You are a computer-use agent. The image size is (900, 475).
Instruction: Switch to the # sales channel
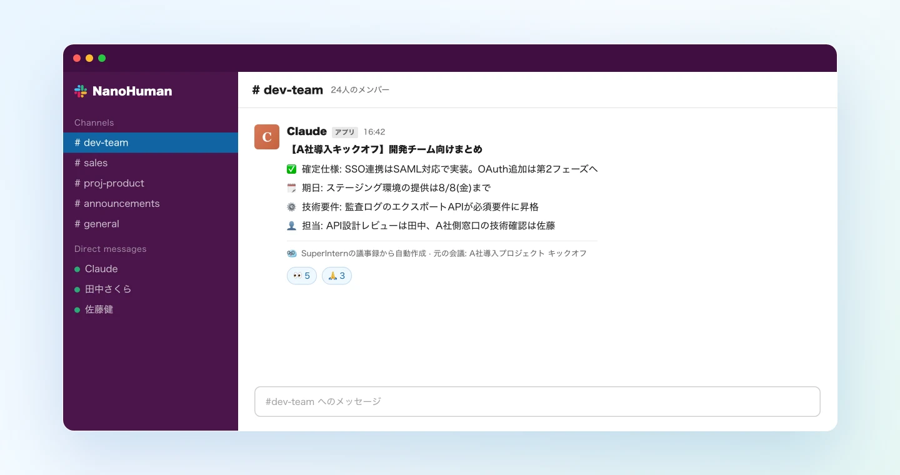point(151,162)
